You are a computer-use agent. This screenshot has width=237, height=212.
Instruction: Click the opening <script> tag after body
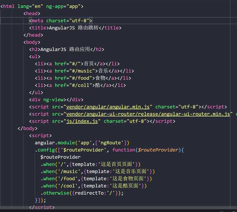(x=40, y=136)
